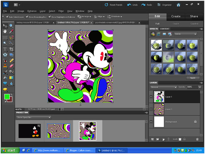Open the Layer menu
The height and width of the screenshot is (154, 205).
pos(43,11)
